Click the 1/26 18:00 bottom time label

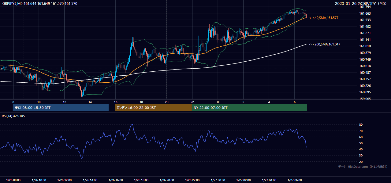(141, 180)
